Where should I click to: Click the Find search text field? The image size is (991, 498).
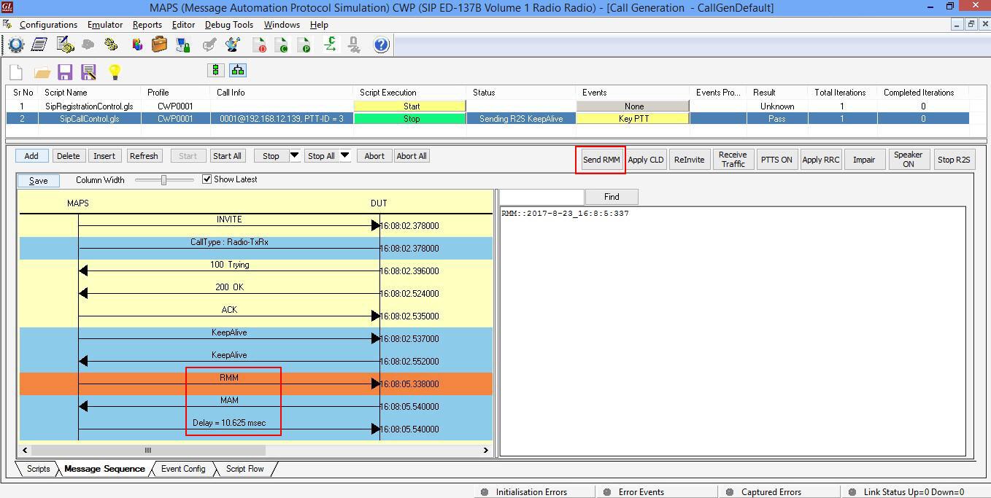point(541,197)
